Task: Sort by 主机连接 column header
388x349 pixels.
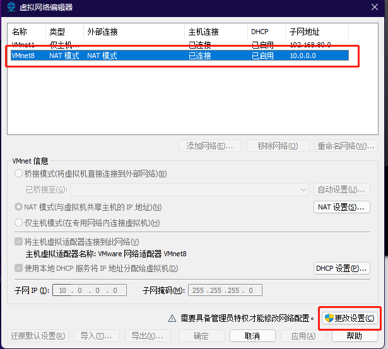Action: tap(216, 32)
